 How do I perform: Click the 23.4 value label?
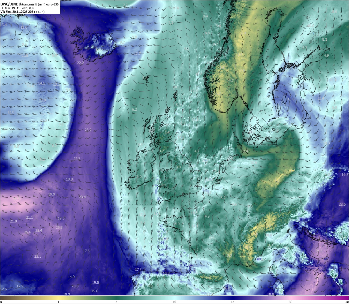pyautogui.click(x=82, y=197)
